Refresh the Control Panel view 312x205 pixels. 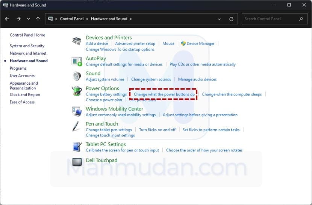231,19
